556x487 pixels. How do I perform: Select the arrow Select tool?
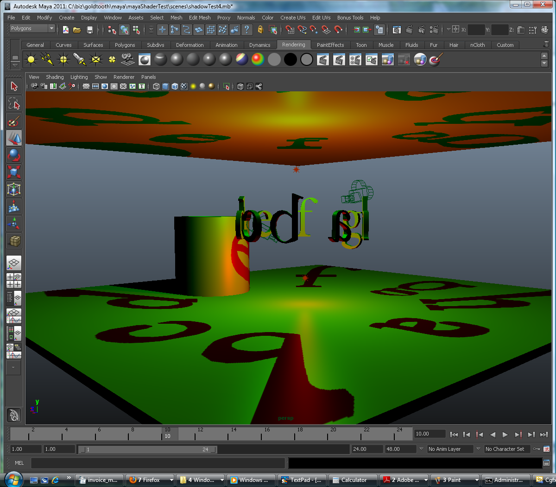(14, 86)
